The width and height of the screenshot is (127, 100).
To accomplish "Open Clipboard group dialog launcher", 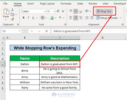I will (18, 24).
